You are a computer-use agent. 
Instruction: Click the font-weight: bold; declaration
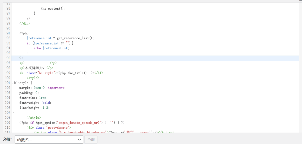(35, 103)
